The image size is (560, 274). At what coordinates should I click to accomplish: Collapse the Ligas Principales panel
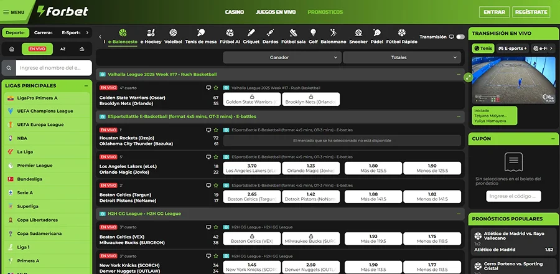86,86
